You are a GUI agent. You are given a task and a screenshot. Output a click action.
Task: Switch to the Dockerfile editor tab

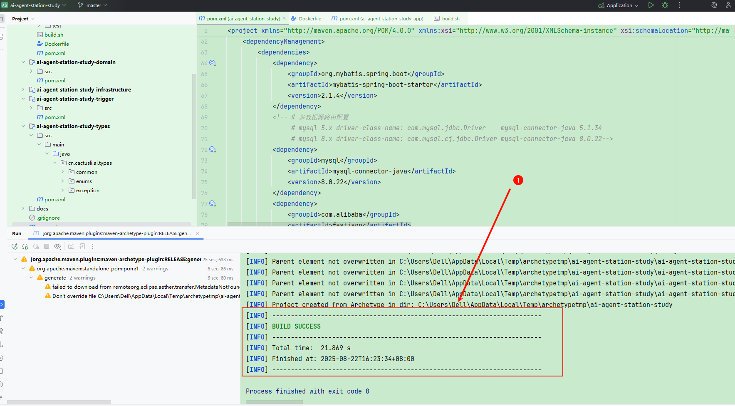click(309, 19)
